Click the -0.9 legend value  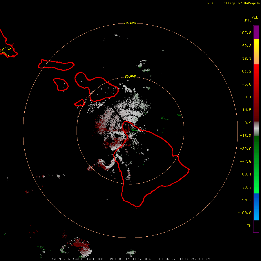pos(247,123)
